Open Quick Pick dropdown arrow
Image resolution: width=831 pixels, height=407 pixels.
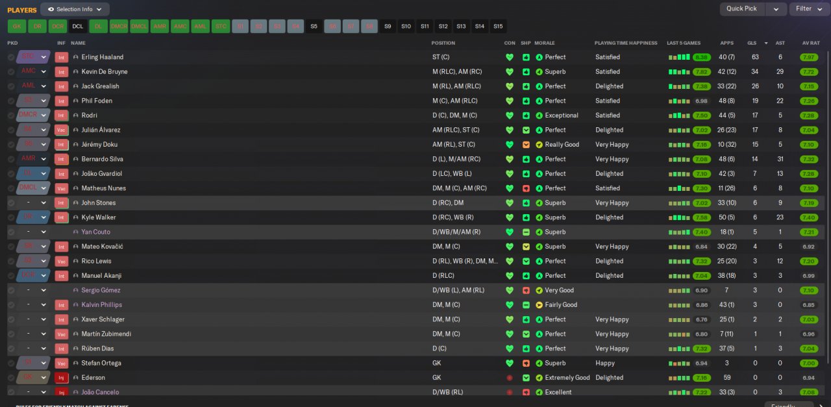coord(776,9)
